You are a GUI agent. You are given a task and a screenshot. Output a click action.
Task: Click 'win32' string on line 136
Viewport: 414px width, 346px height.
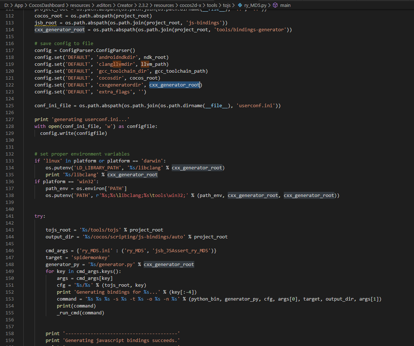(x=86, y=182)
